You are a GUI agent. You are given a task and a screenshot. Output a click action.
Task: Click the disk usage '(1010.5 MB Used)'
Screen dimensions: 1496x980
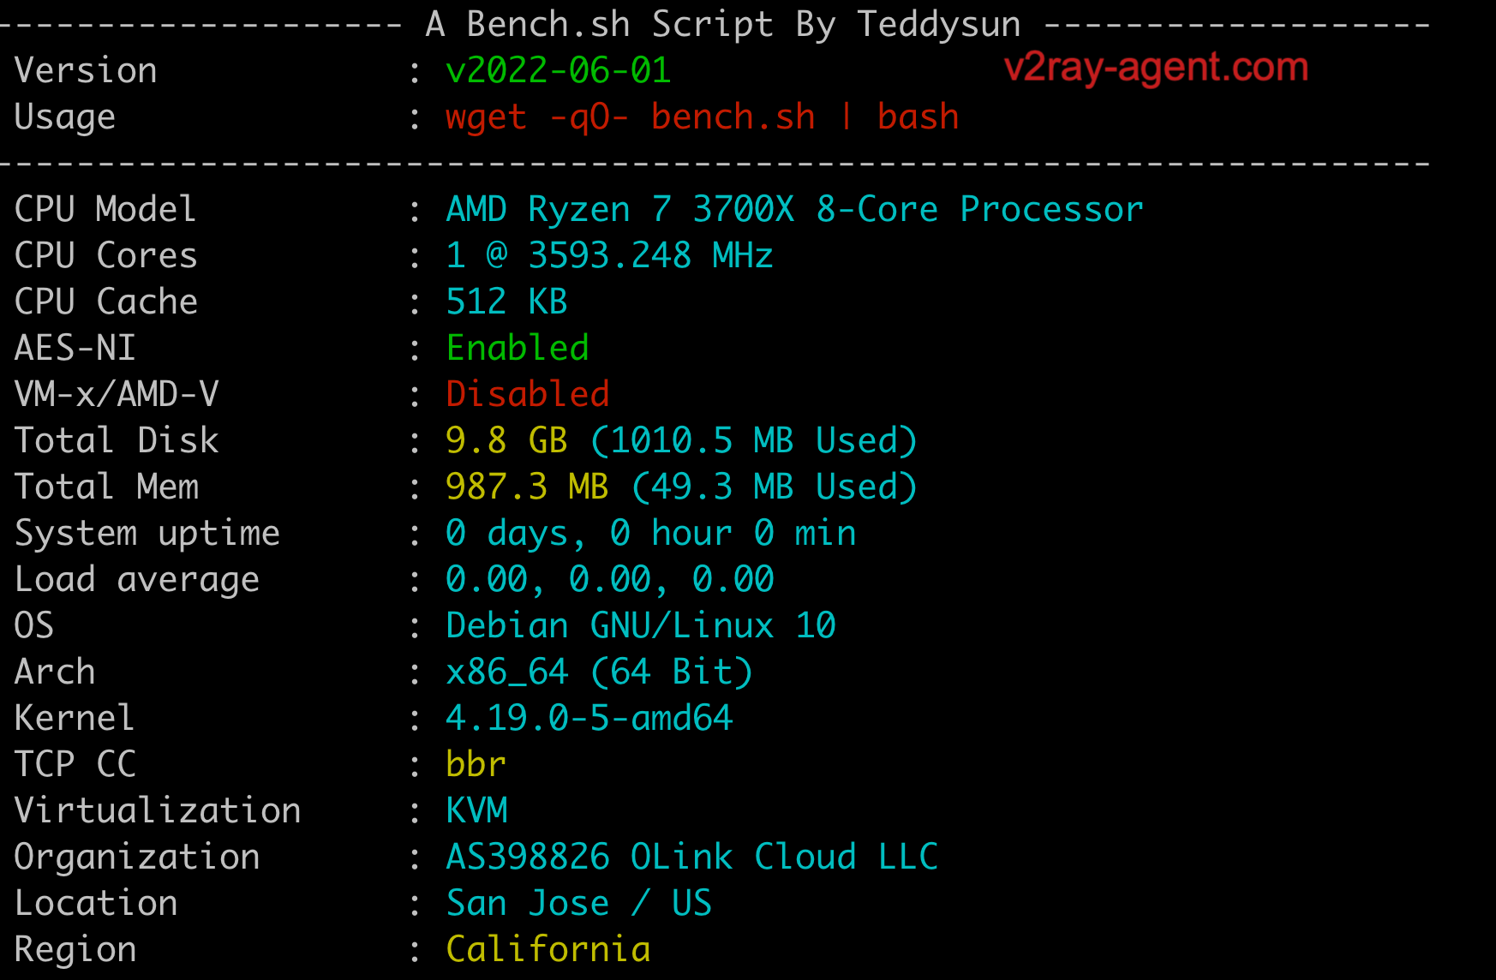coord(754,440)
